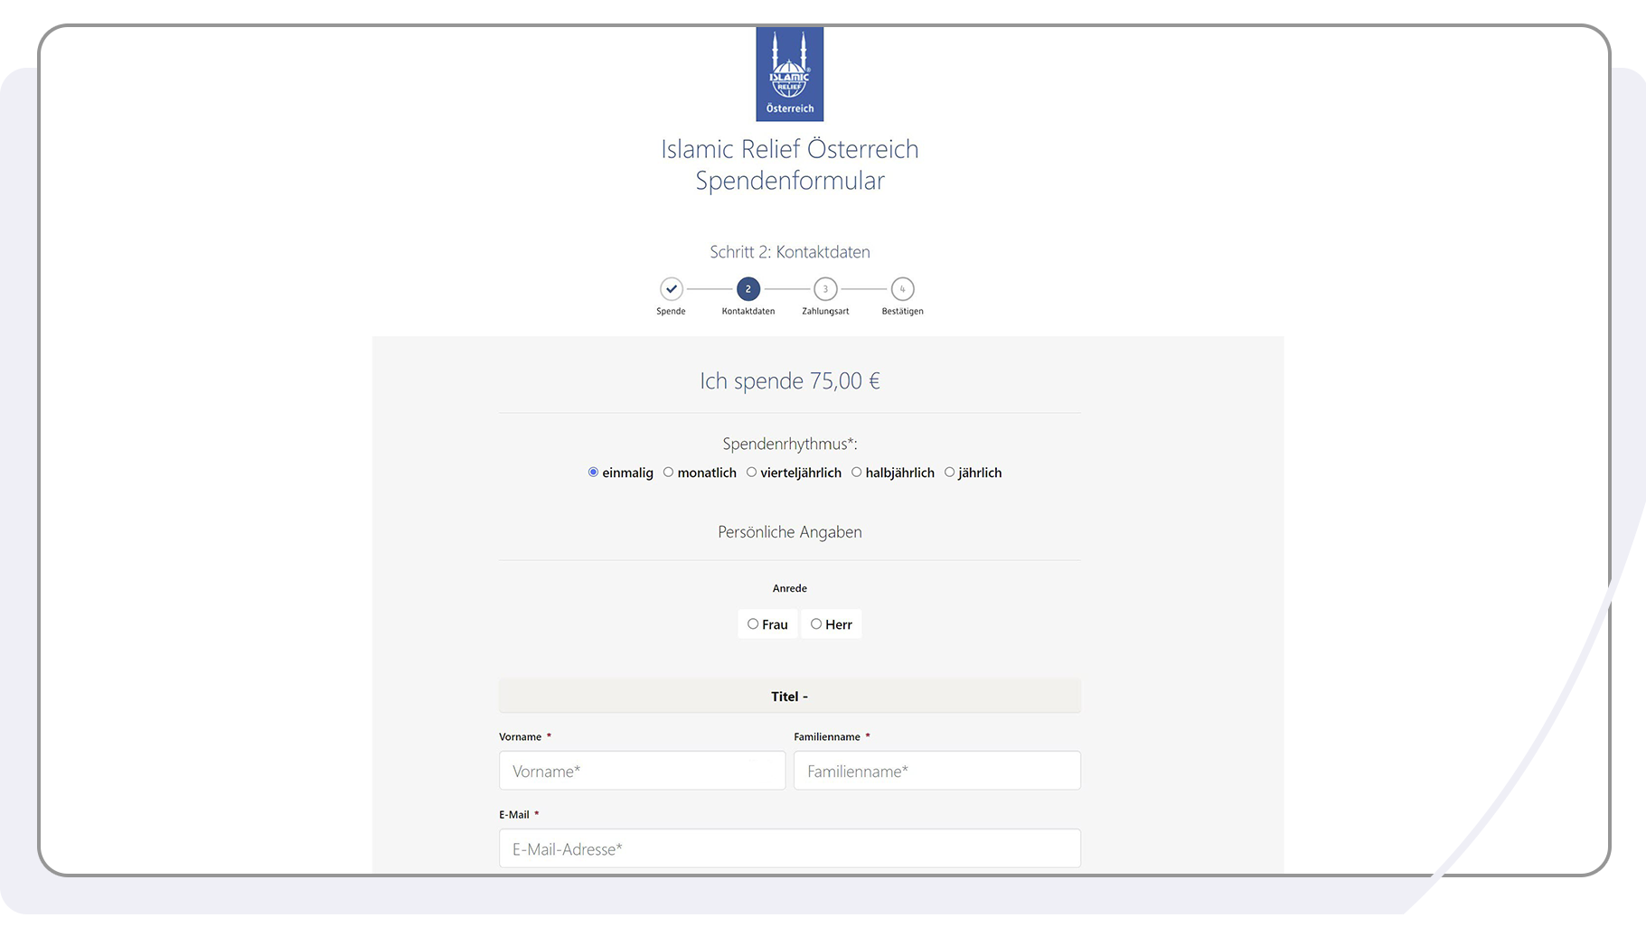
Task: Click the Bestätigen step label
Action: (x=901, y=310)
